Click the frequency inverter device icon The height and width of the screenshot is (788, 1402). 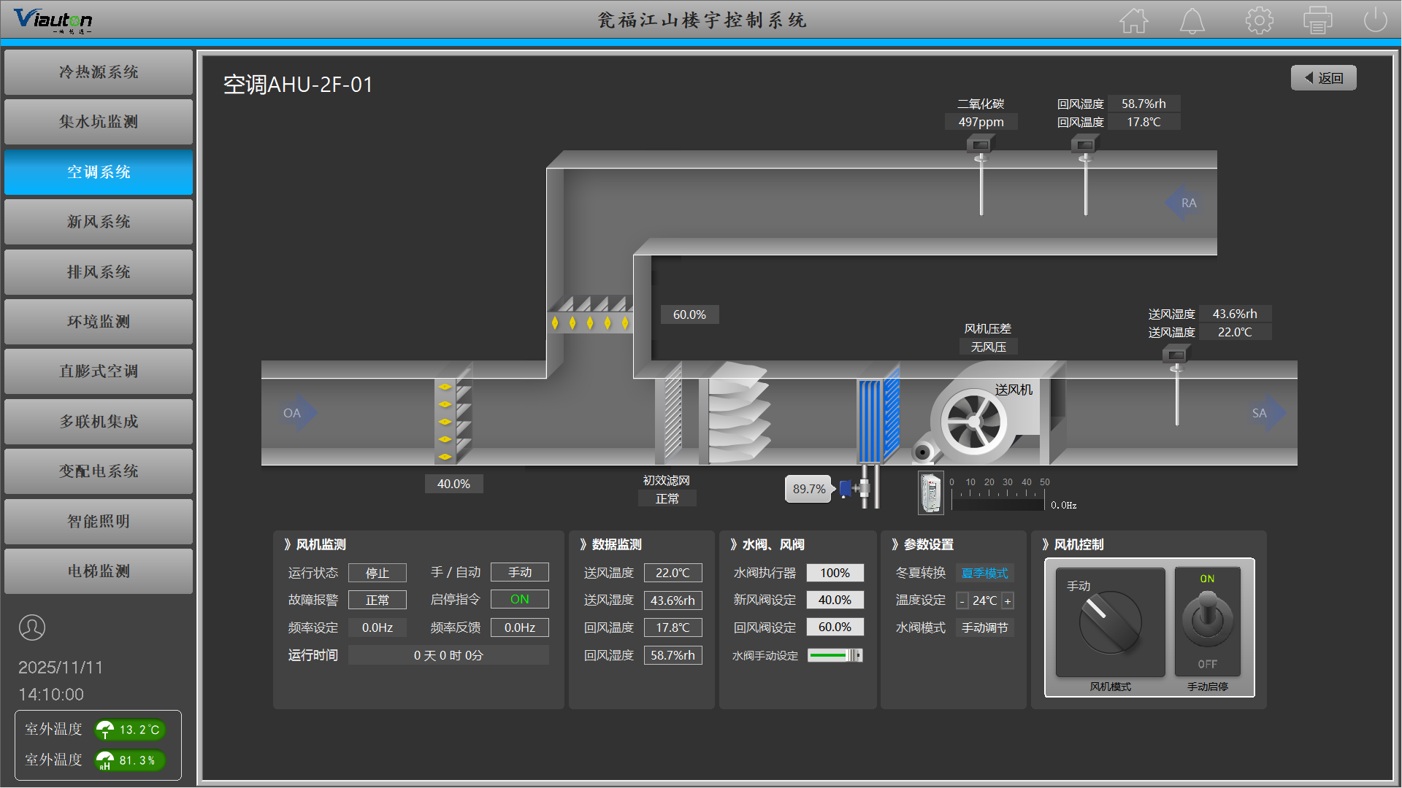(930, 493)
